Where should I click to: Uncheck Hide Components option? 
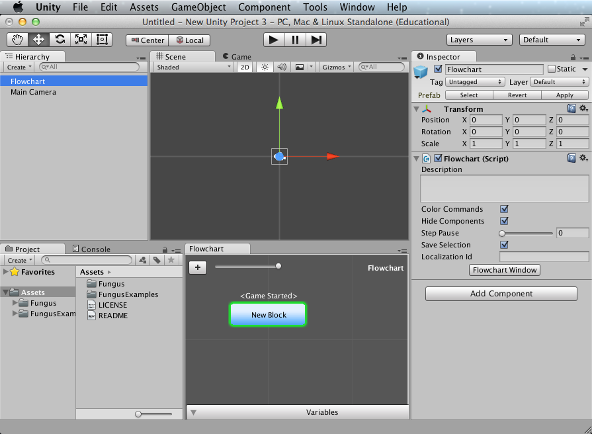click(504, 220)
